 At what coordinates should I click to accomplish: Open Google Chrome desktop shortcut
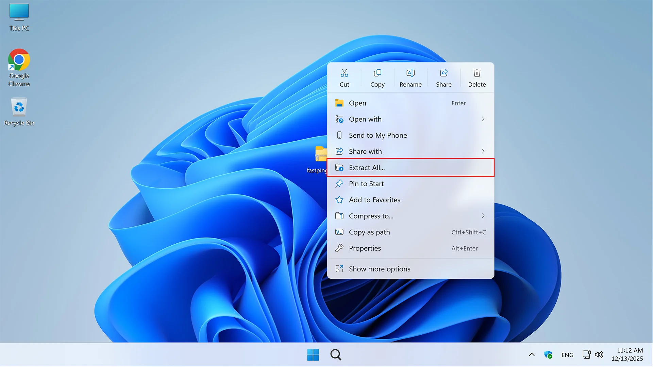[x=19, y=60]
